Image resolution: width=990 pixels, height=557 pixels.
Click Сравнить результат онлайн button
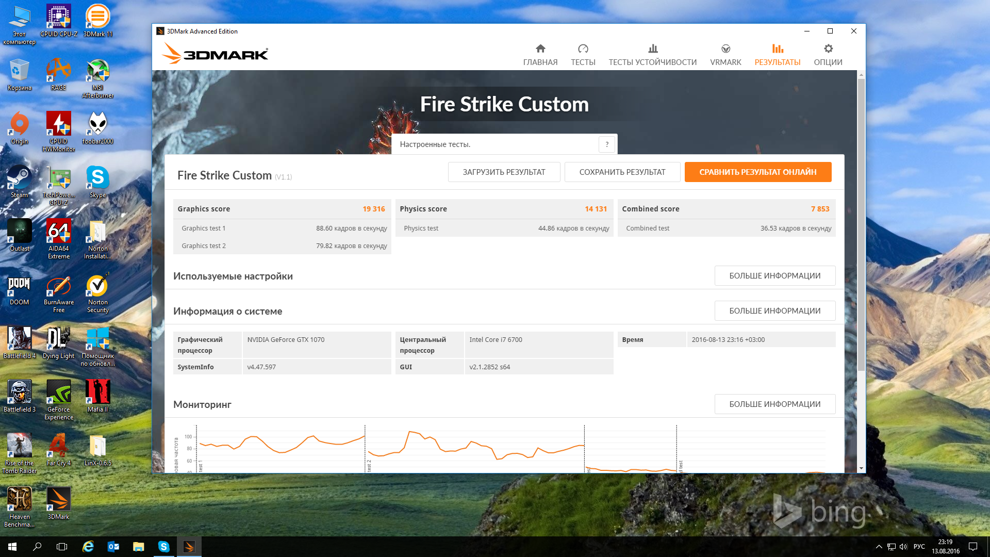point(757,172)
